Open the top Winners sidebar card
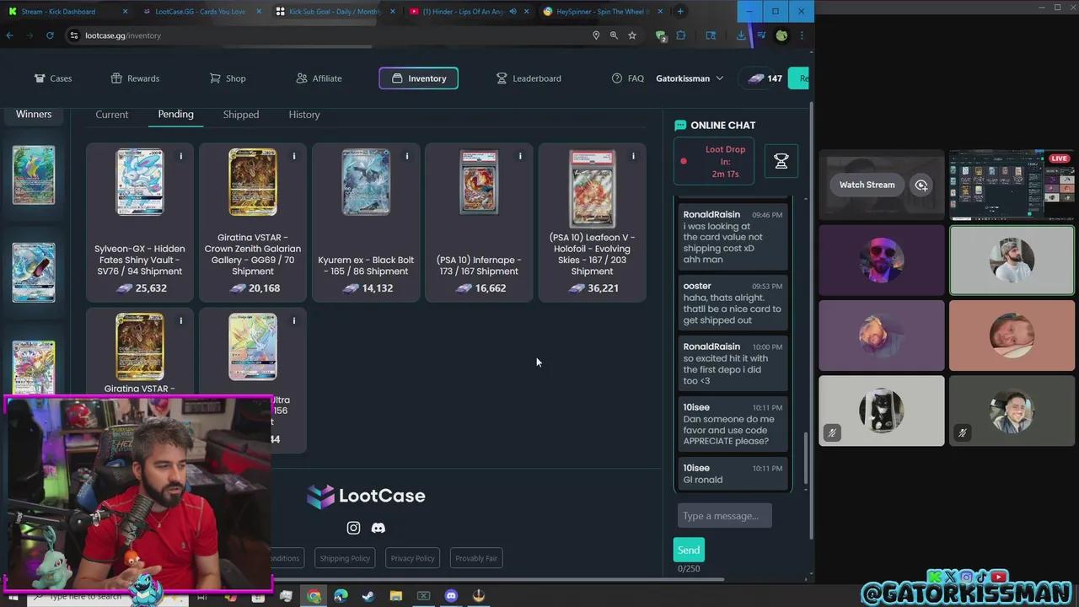 [34, 175]
